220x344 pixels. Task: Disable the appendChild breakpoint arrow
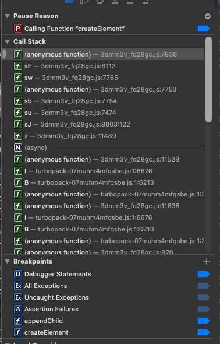coord(204,321)
